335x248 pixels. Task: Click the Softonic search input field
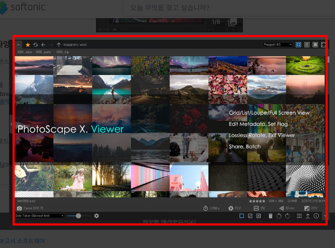[229, 8]
